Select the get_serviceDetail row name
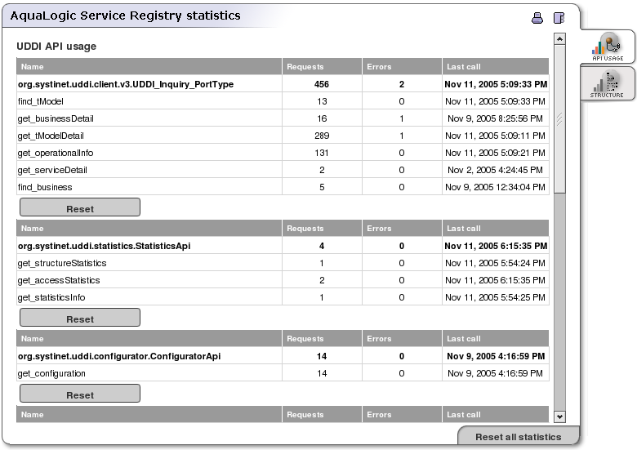The width and height of the screenshot is (637, 450). coord(52,170)
